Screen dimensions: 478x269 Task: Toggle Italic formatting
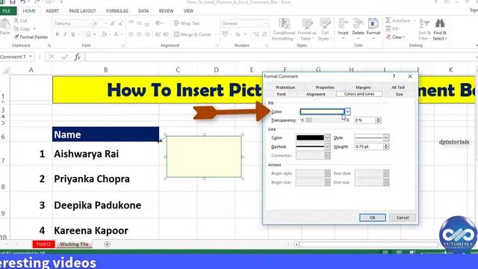pyautogui.click(x=65, y=34)
